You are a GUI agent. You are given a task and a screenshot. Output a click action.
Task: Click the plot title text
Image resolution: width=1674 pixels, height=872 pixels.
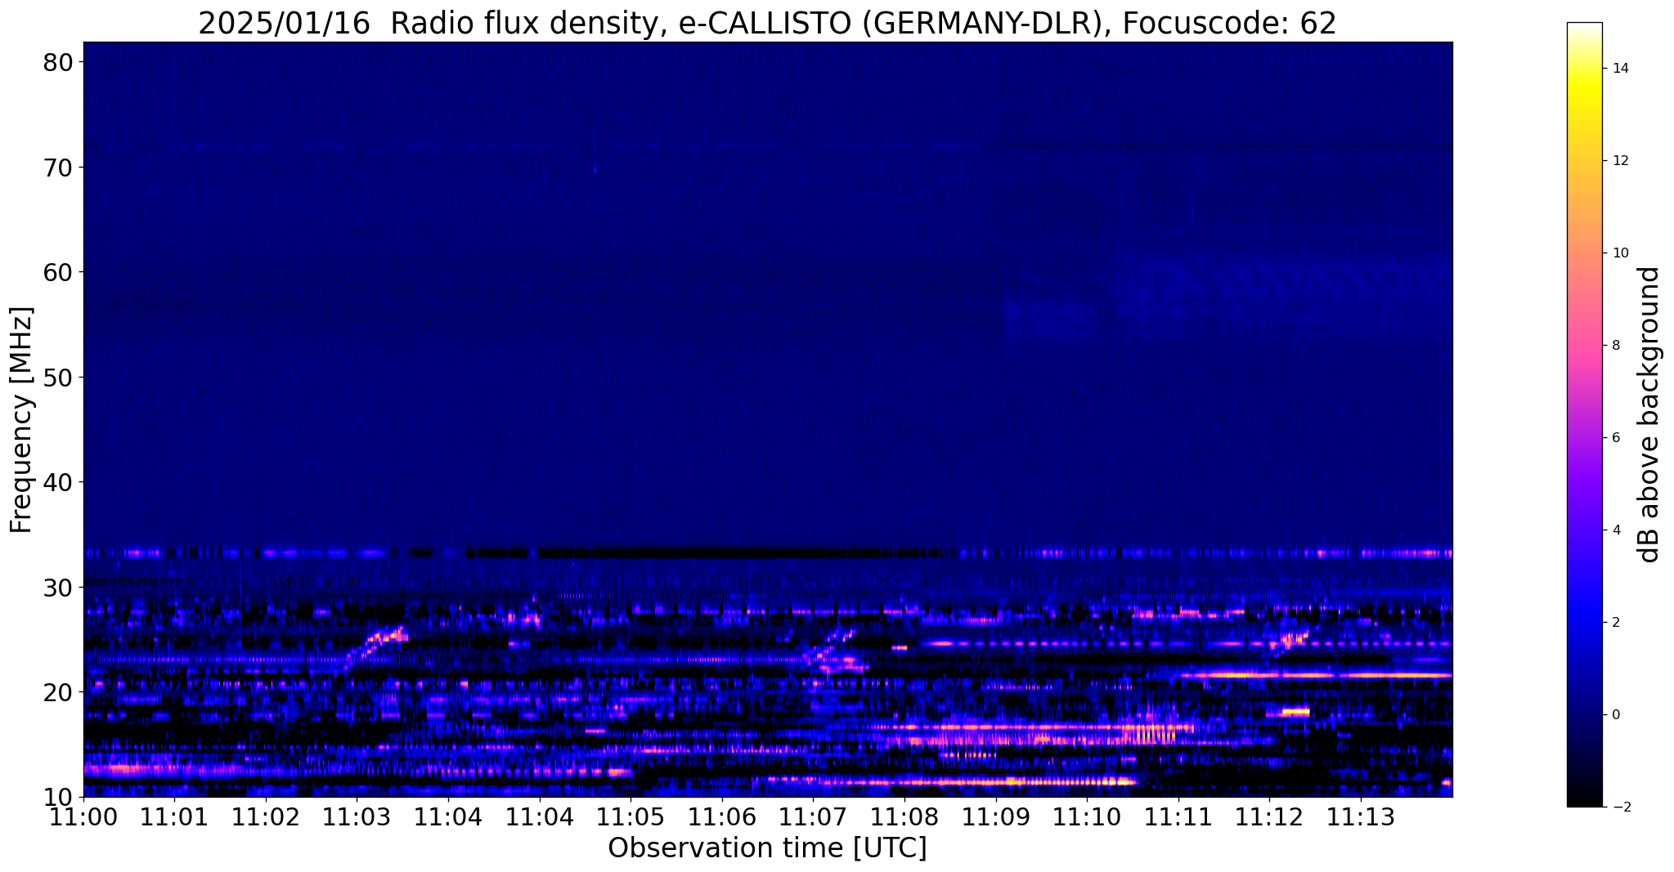767,22
